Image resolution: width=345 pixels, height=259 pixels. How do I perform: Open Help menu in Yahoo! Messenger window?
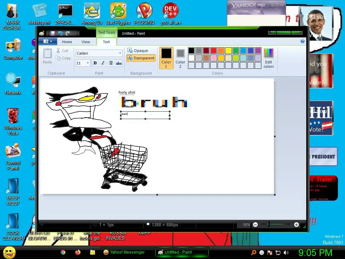point(257,11)
